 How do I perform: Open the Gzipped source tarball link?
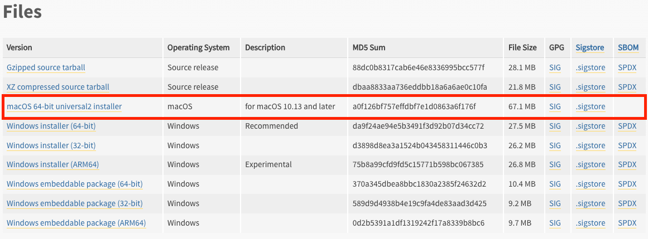coord(46,67)
